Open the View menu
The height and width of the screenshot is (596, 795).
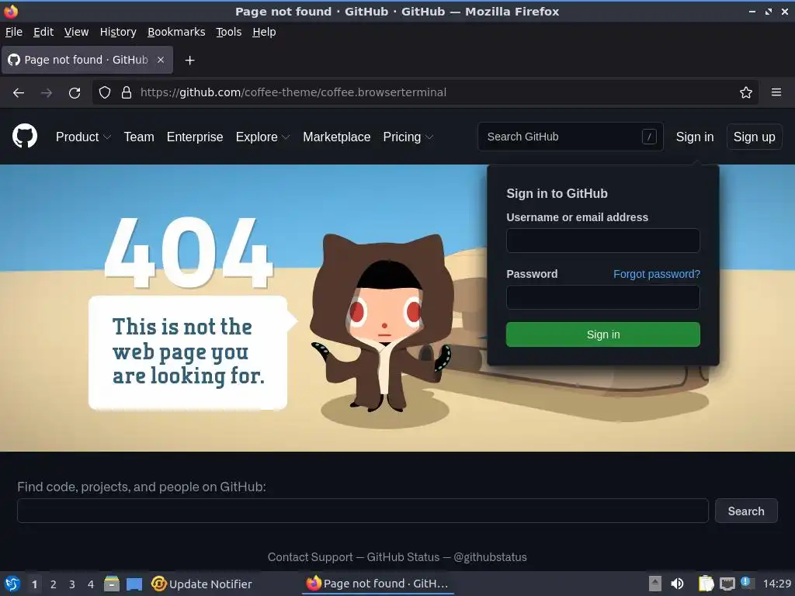[77, 32]
